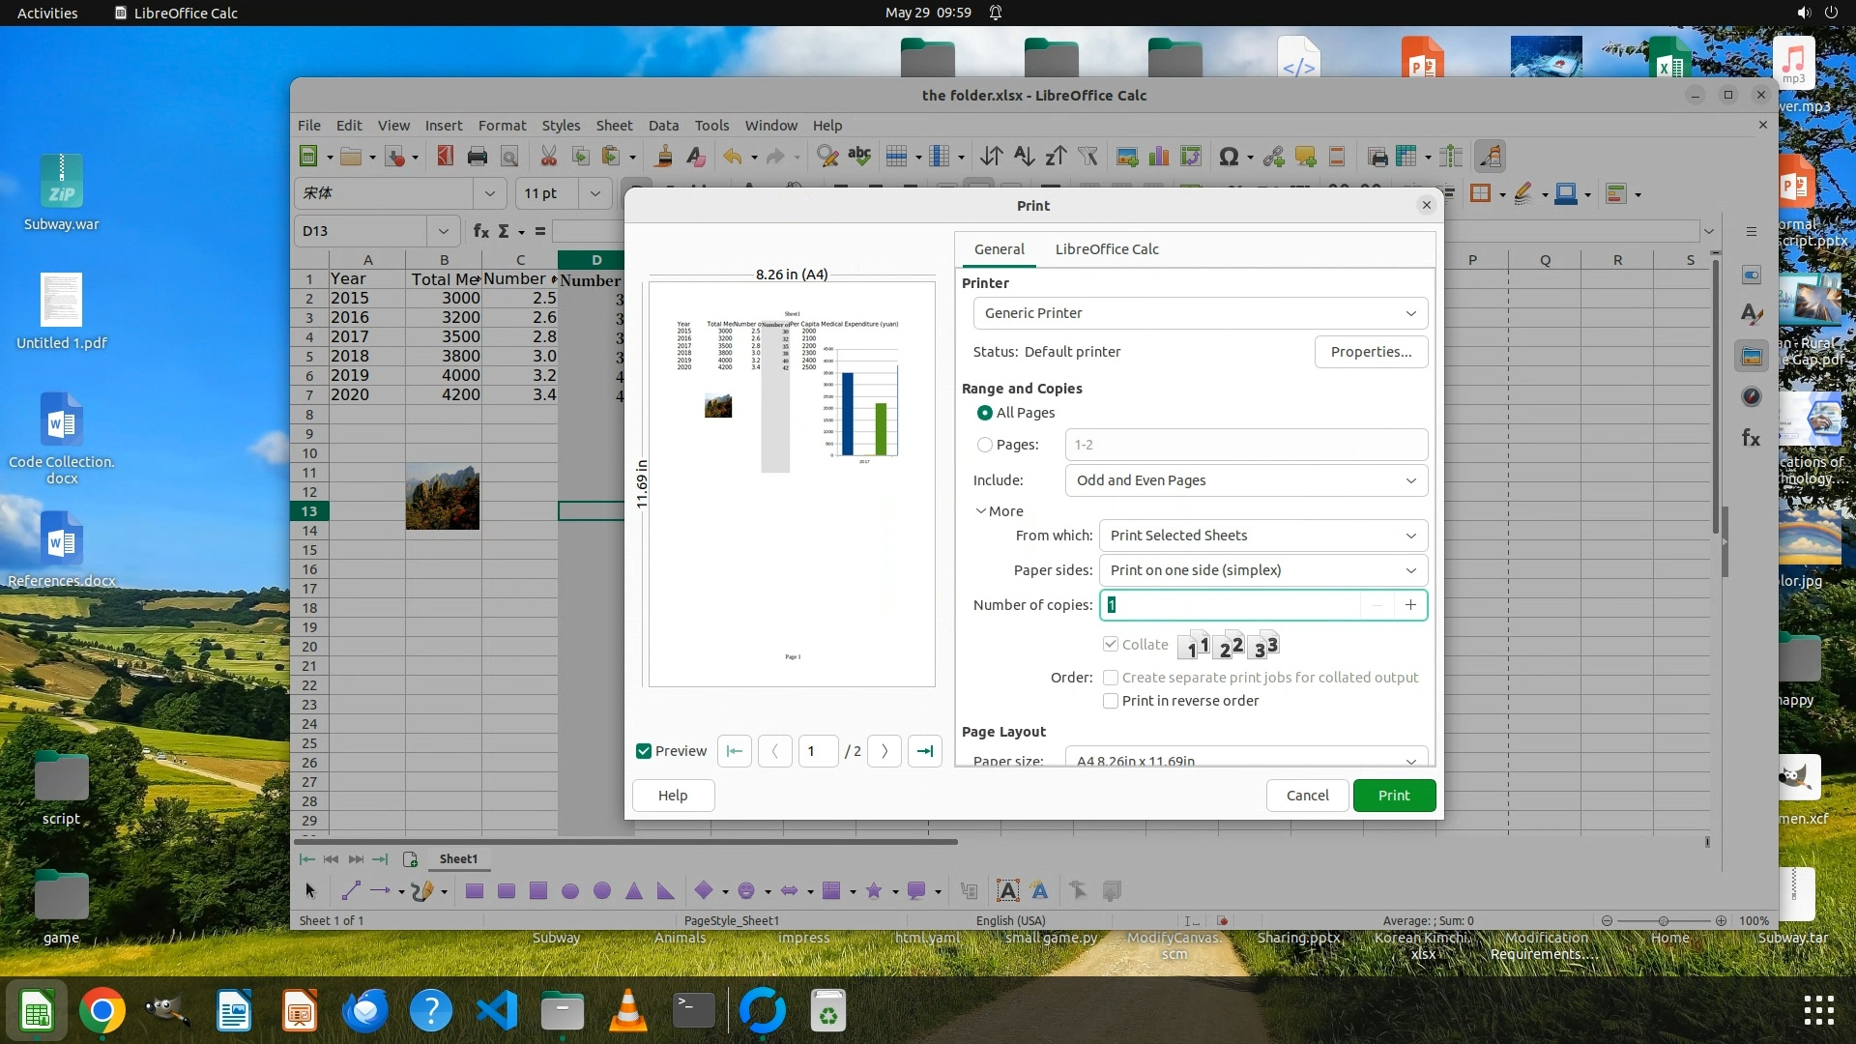
Task: Increase number of copies with plus
Action: coord(1410,605)
